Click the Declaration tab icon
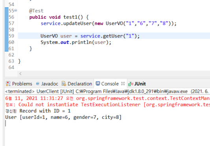The image size is (210, 146). [x=64, y=84]
